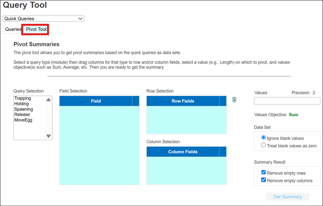The width and height of the screenshot is (323, 206).
Task: Click the trash can delete icon
Action: coord(234,100)
